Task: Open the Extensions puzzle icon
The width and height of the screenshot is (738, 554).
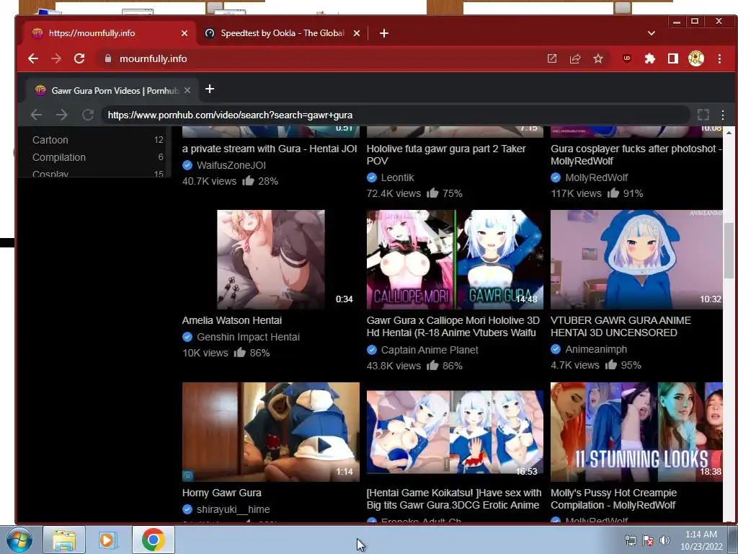Action: point(650,58)
